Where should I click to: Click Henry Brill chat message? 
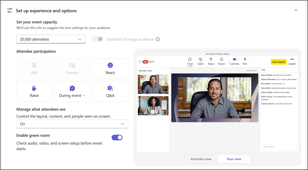(278, 88)
